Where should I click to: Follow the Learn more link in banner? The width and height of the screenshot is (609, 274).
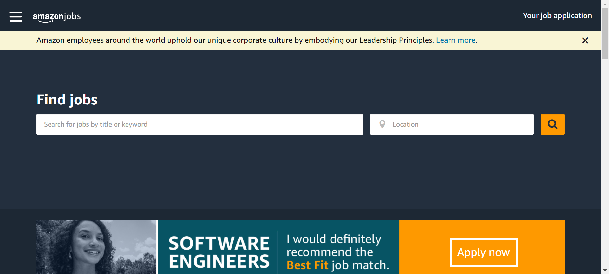455,40
